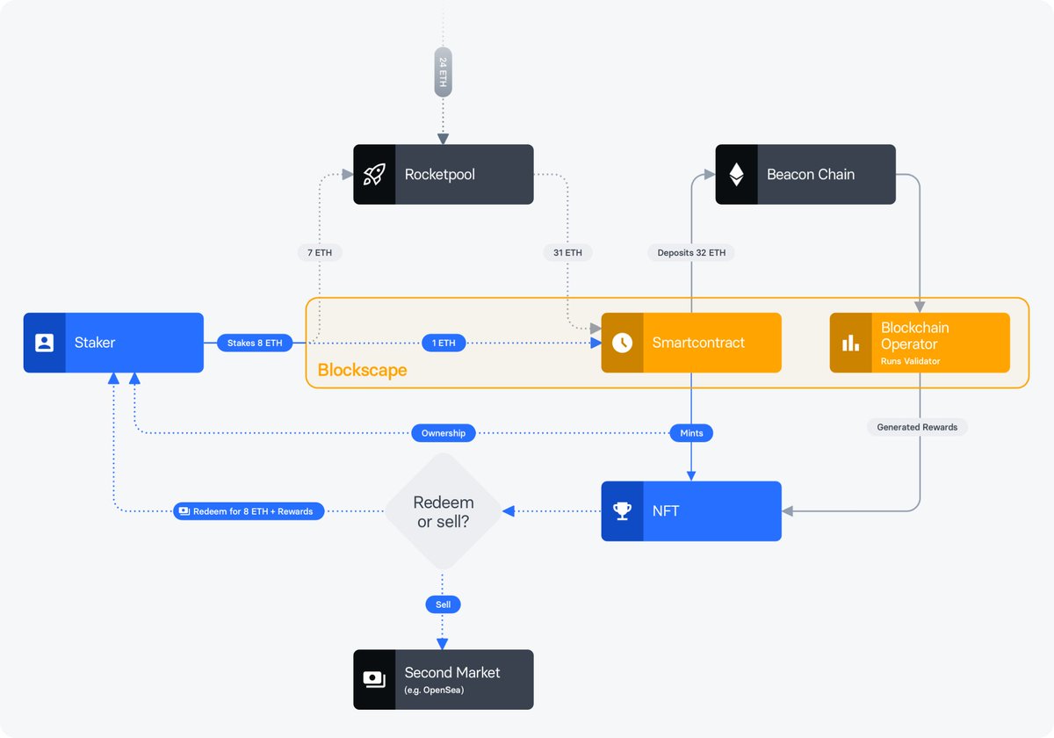The width and height of the screenshot is (1054, 738).
Task: Select the NFT node label
Action: click(666, 510)
